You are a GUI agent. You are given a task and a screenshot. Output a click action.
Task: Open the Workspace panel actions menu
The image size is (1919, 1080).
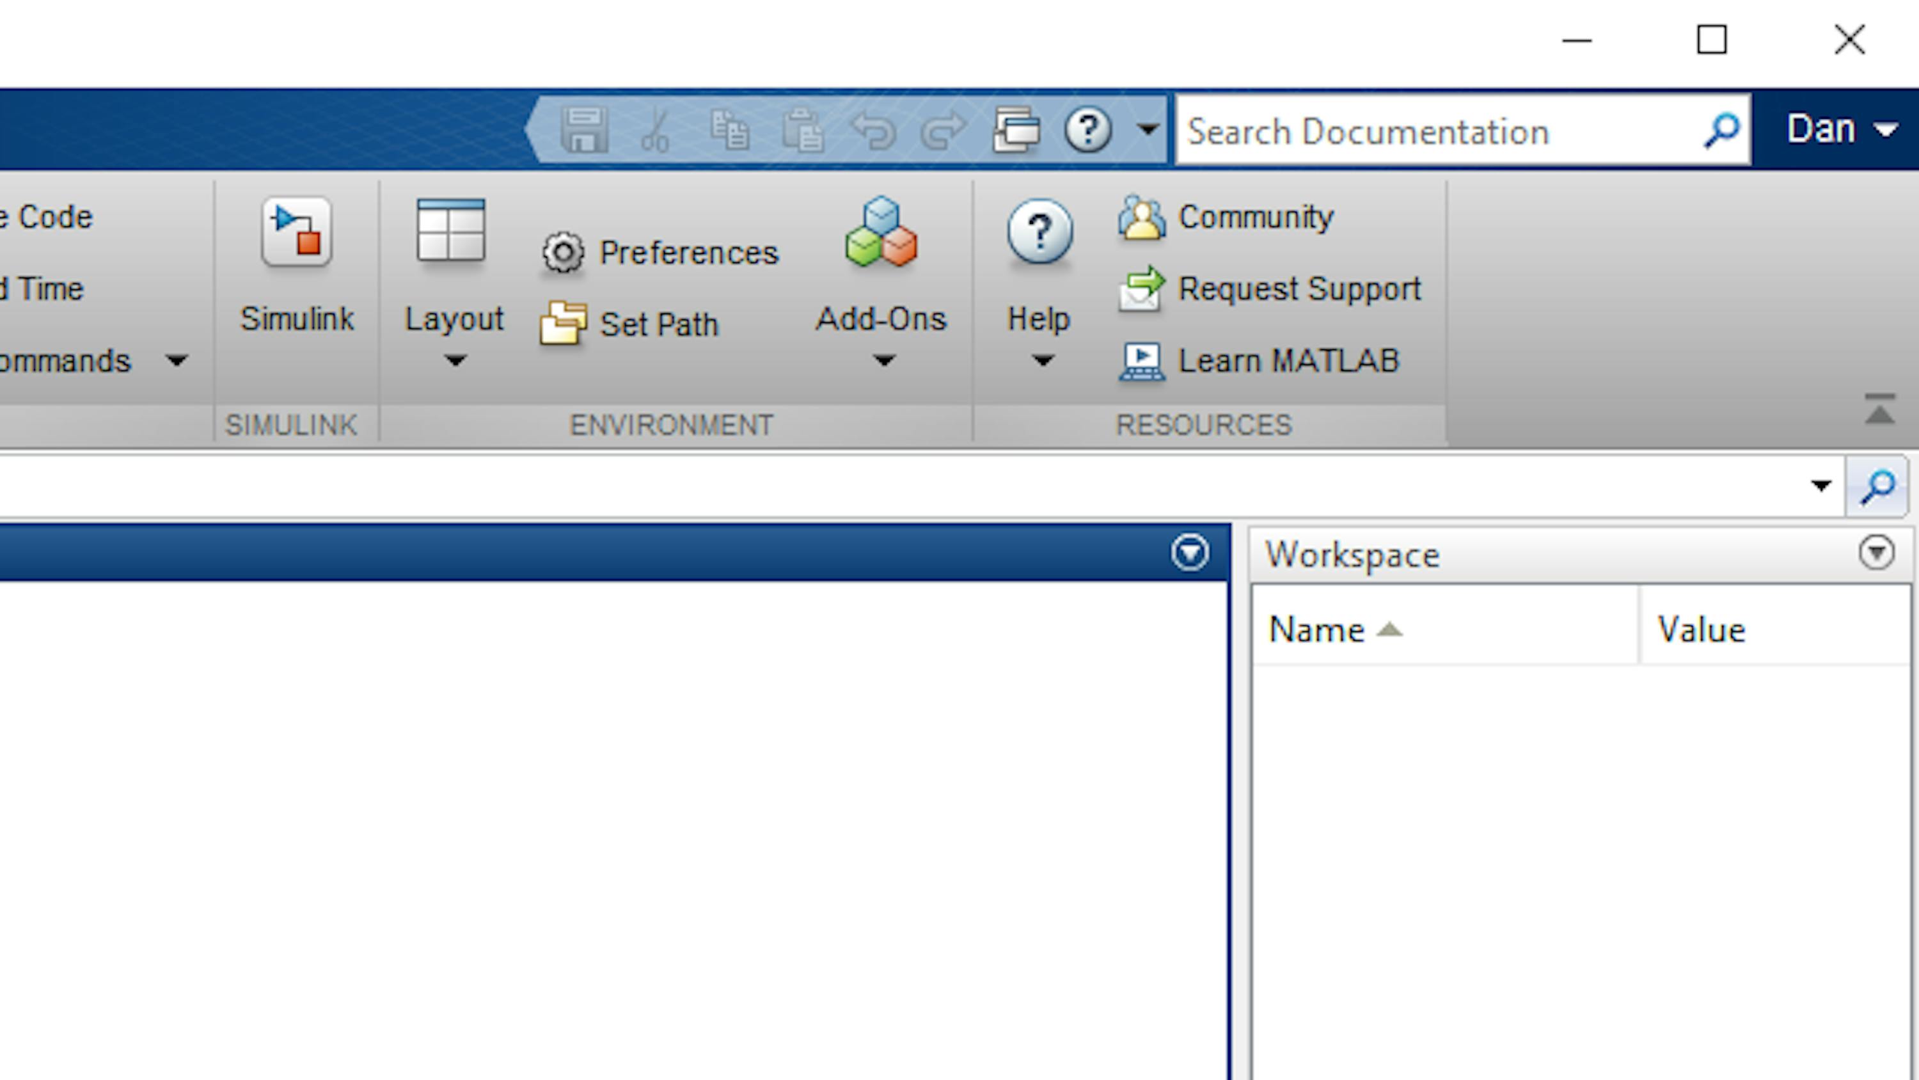(1876, 553)
